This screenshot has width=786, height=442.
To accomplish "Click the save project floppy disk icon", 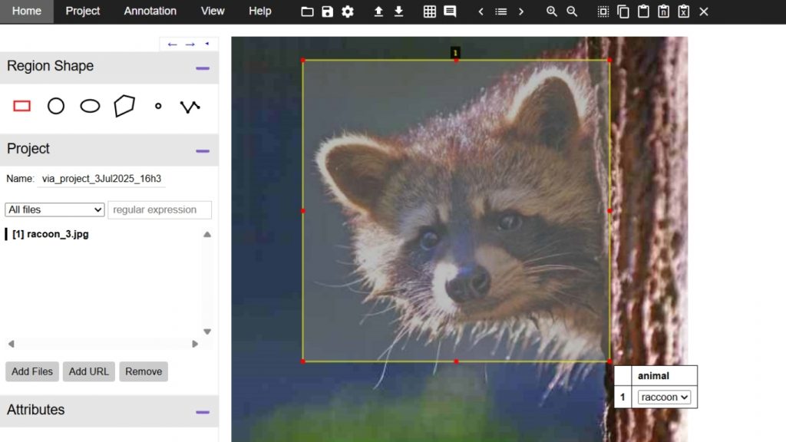I will click(x=328, y=12).
